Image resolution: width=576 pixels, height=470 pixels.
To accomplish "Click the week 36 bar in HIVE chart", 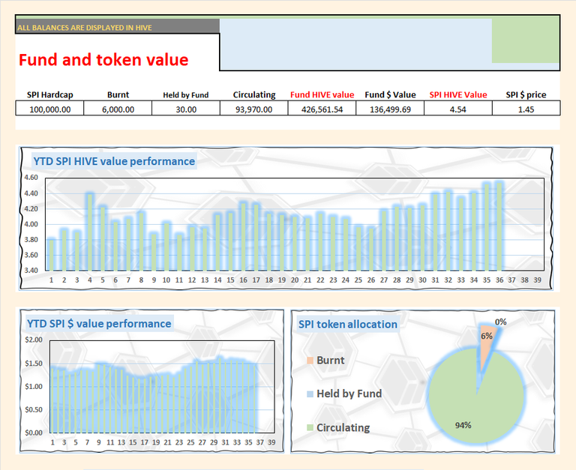I will point(499,226).
